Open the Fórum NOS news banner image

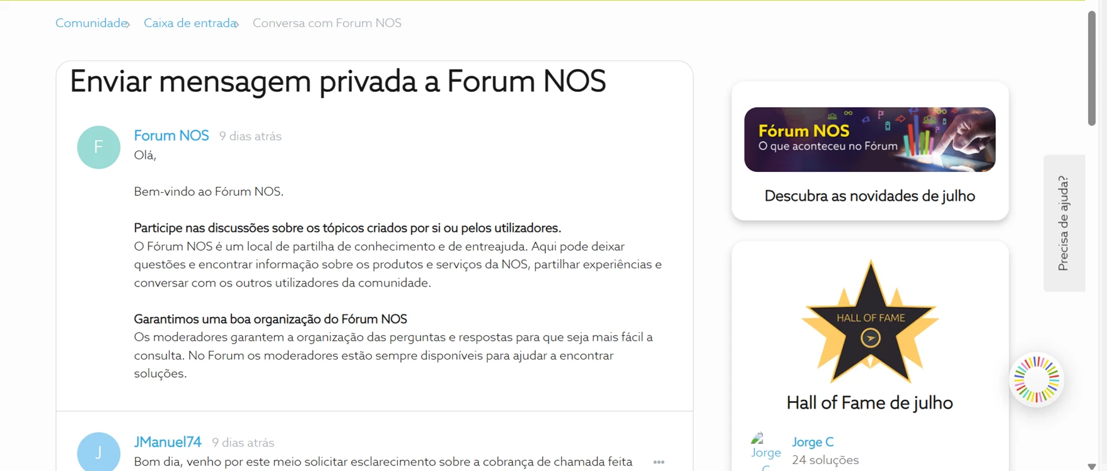tap(870, 139)
